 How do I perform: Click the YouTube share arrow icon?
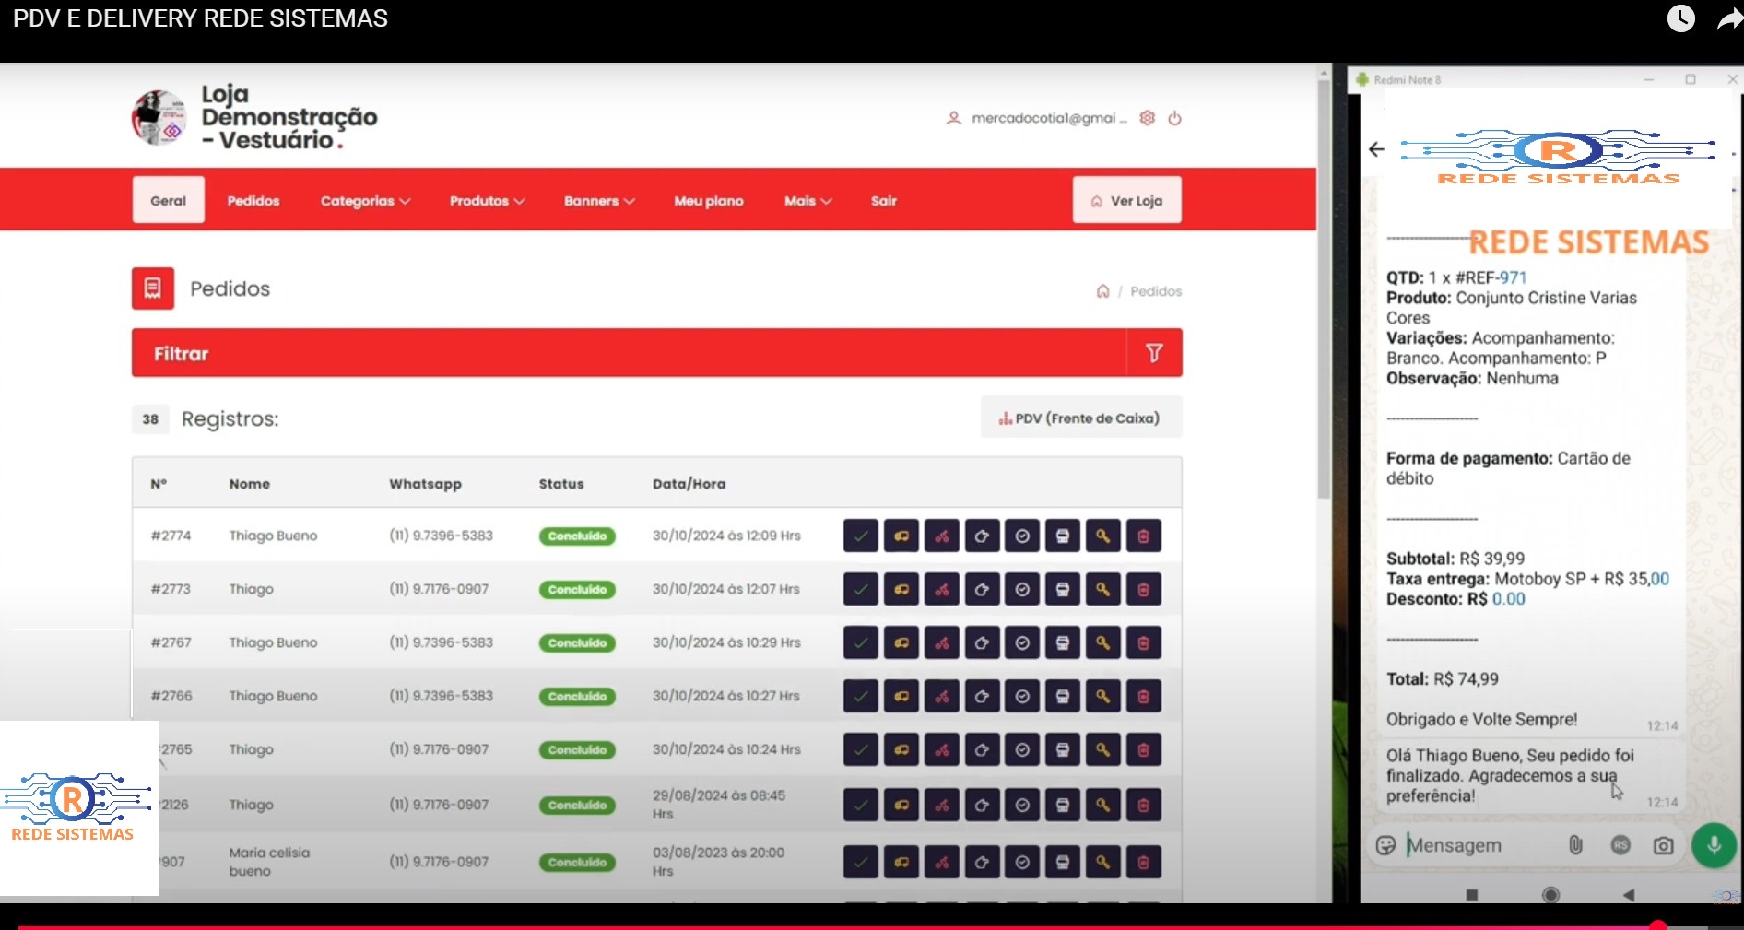[x=1729, y=18]
